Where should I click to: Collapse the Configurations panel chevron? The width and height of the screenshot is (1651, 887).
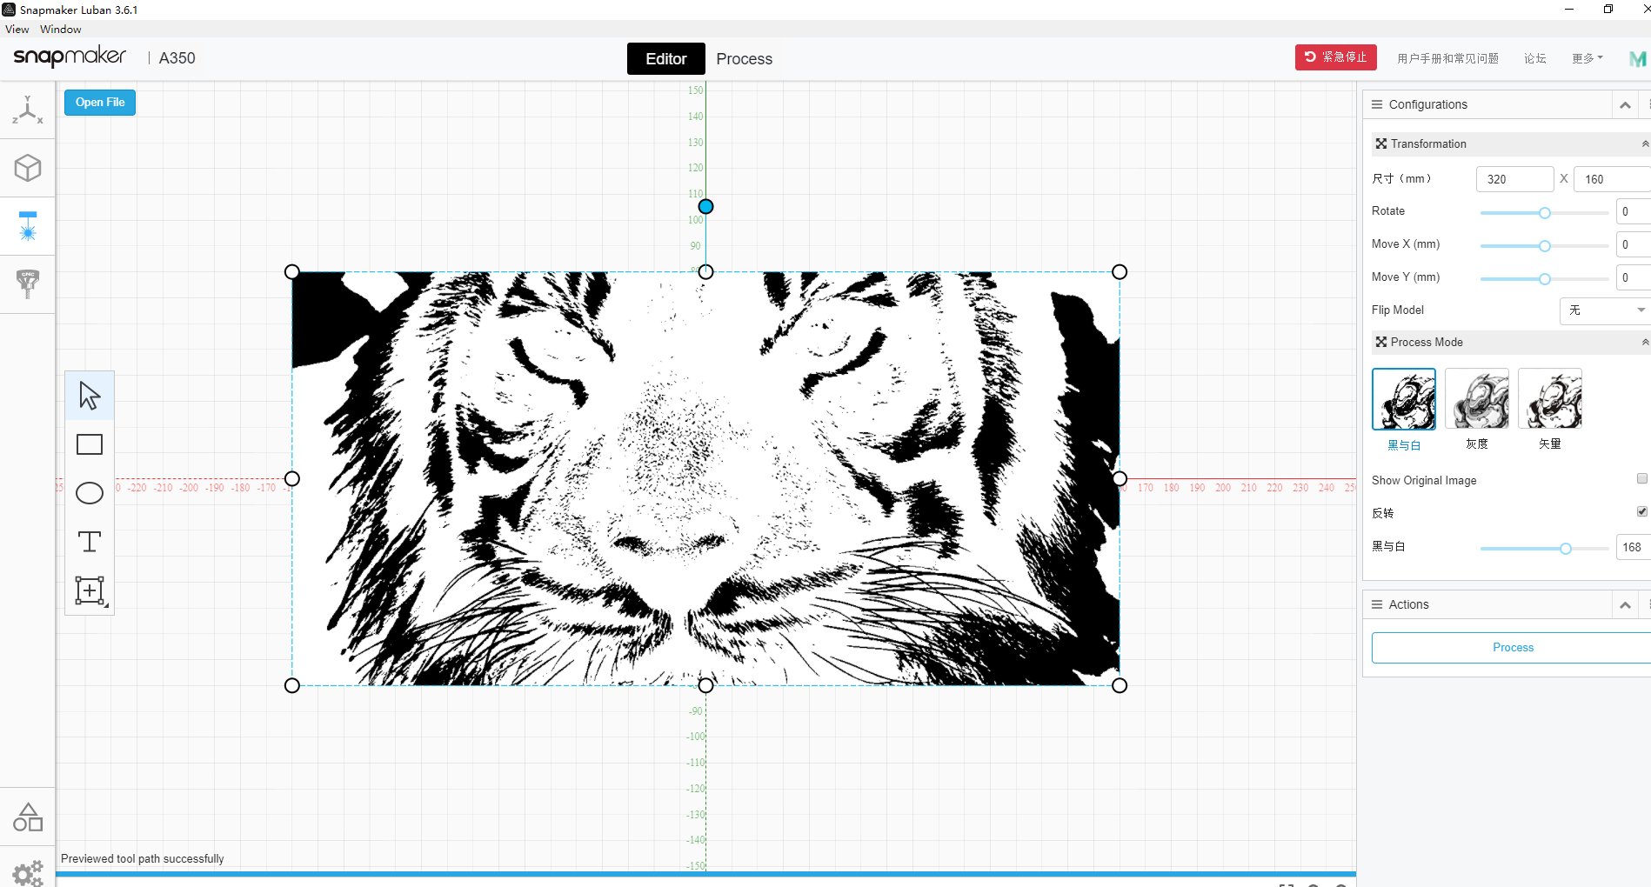[x=1625, y=104]
